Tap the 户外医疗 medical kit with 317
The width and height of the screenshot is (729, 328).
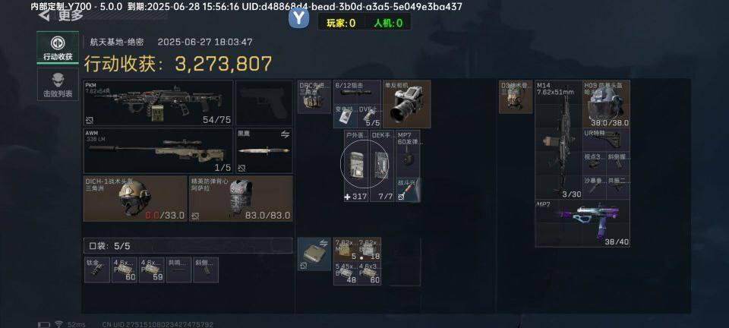[x=356, y=166]
